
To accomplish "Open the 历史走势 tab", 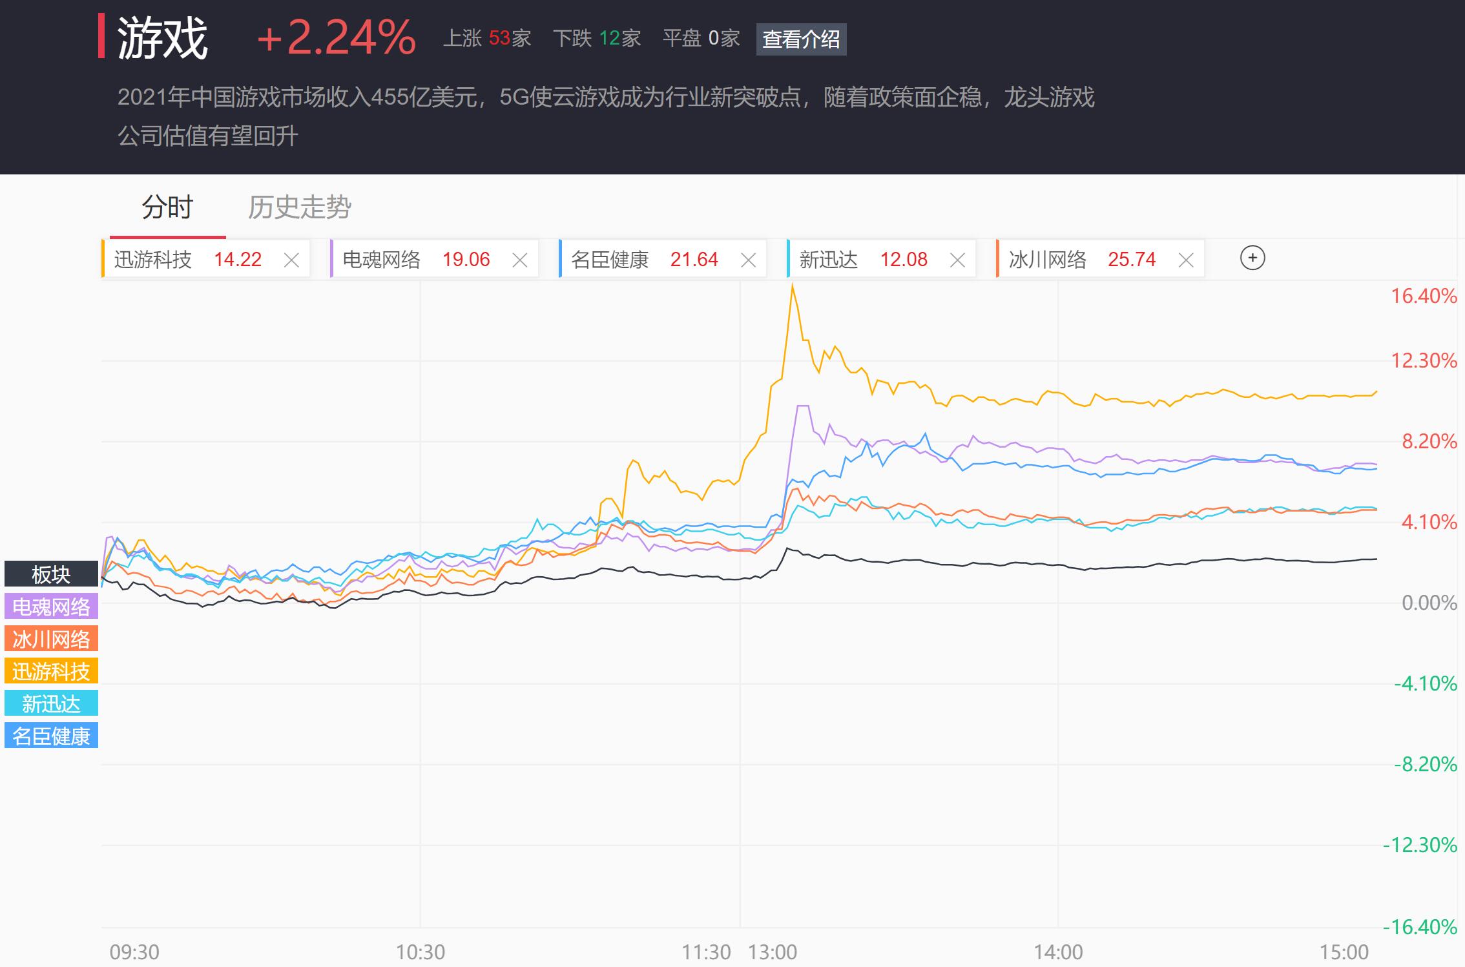I will pyautogui.click(x=300, y=208).
